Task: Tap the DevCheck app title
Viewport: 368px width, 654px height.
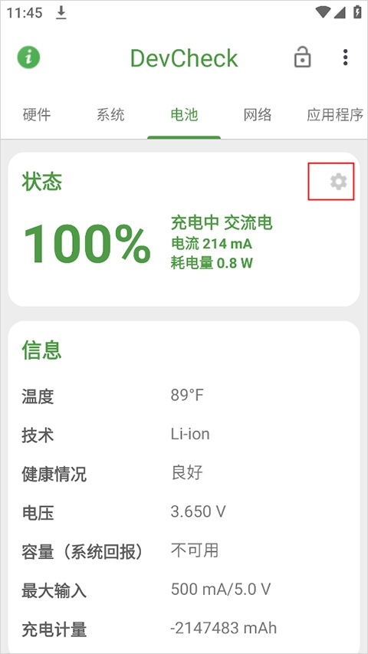Action: (x=184, y=58)
